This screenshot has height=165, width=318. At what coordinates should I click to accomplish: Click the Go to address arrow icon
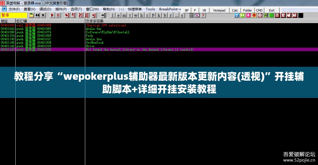click(x=103, y=15)
